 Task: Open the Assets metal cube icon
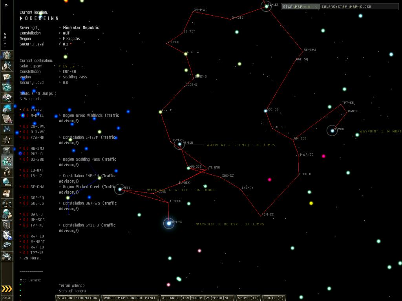point(7,150)
